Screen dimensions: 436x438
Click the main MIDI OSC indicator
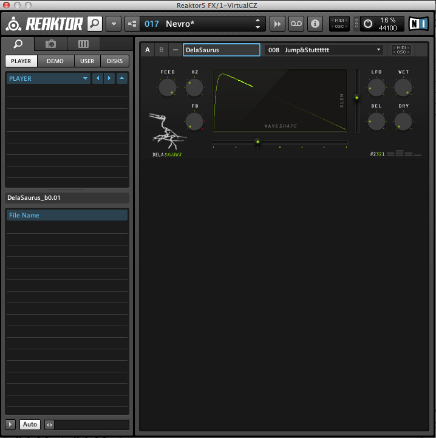339,24
